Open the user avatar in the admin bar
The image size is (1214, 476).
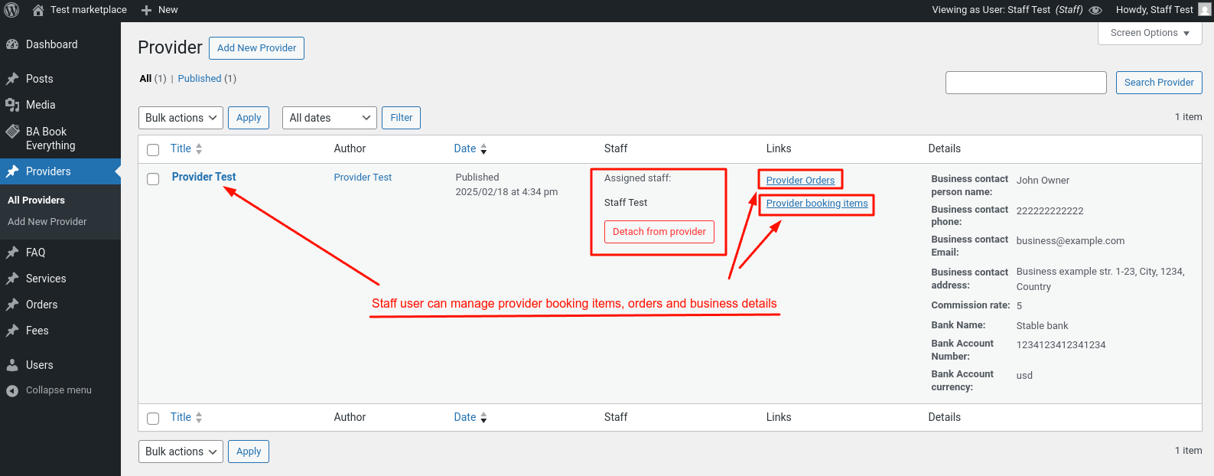click(1204, 10)
